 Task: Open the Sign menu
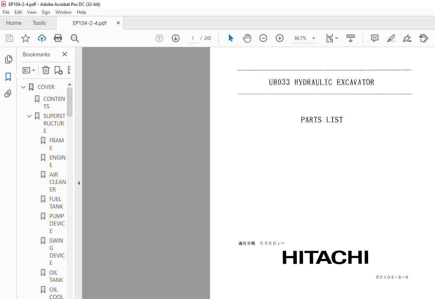click(x=46, y=12)
